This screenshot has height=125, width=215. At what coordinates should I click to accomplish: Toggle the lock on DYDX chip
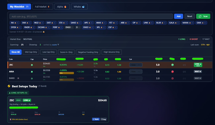[18, 27]
